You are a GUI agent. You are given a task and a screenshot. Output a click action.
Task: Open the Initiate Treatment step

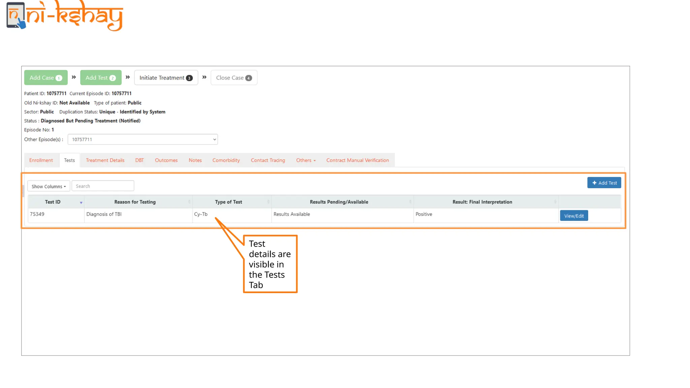click(x=166, y=78)
